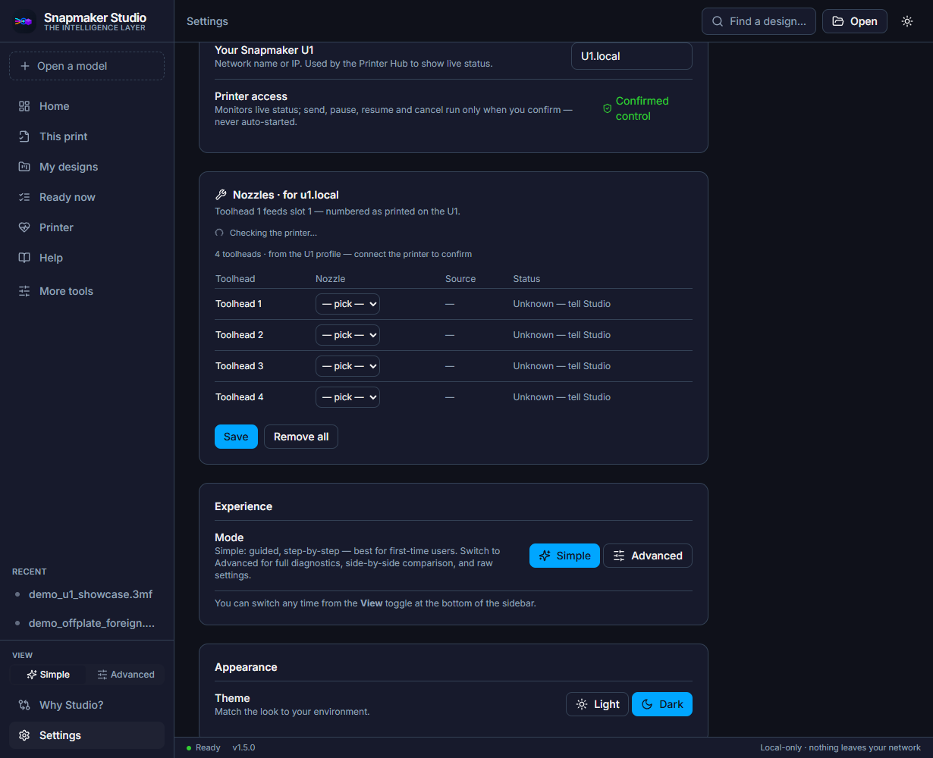The height and width of the screenshot is (758, 933).
Task: Choose the Dark theme
Action: [x=662, y=704]
